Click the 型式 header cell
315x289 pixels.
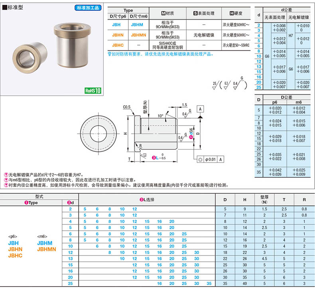tap(39, 197)
